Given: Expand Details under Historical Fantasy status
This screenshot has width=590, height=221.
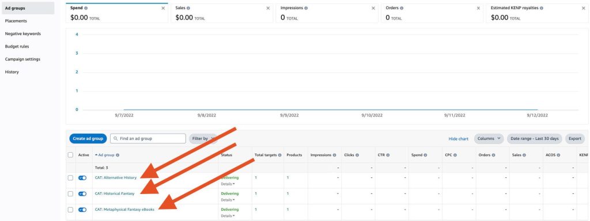Looking at the screenshot, I should [228, 200].
